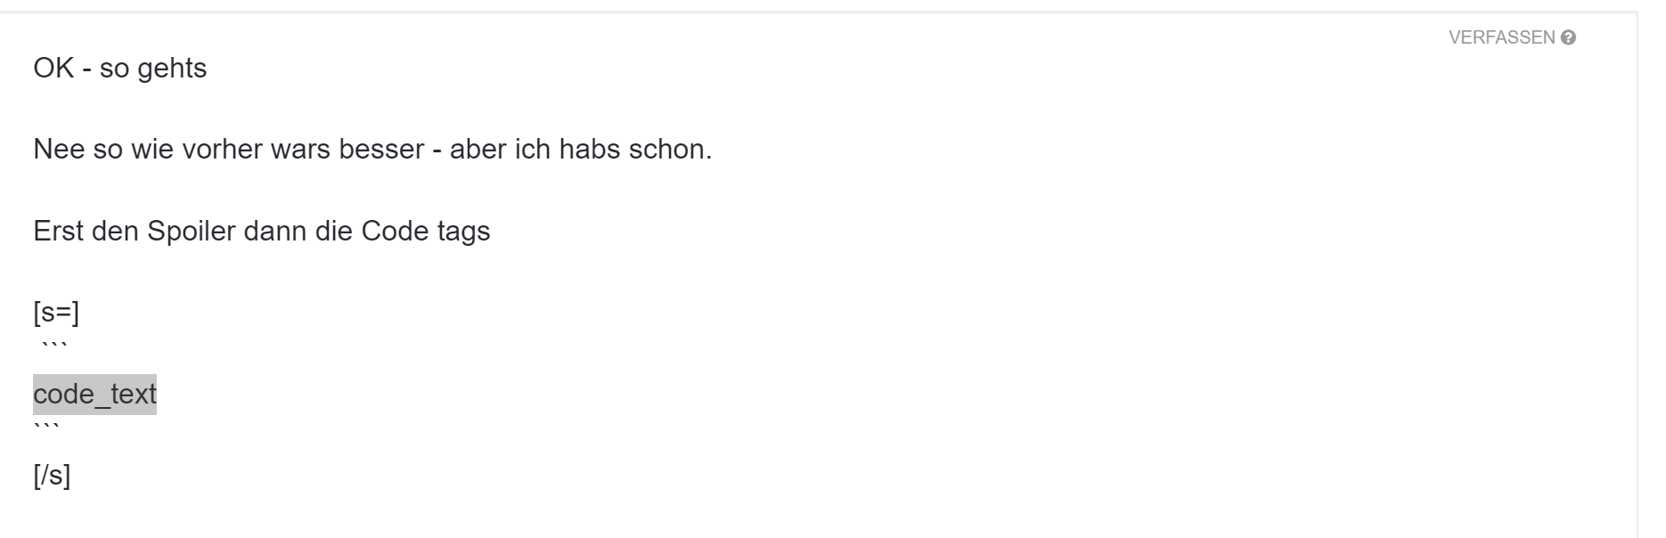The image size is (1666, 538).
Task: Click the opening [s=] spoiler tag
Action: click(56, 314)
